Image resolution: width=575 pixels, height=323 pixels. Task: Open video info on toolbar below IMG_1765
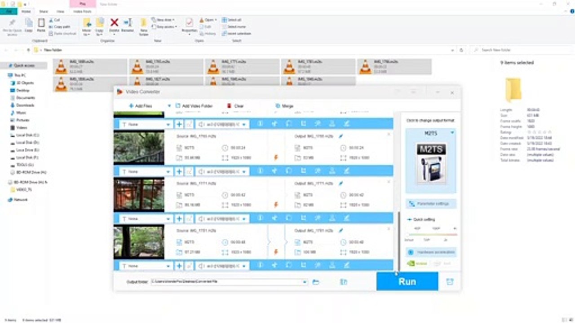click(260, 171)
